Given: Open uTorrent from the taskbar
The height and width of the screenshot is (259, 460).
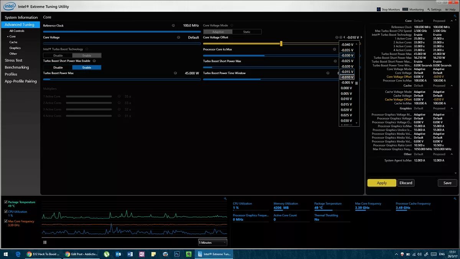Looking at the screenshot, I should (x=107, y=254).
